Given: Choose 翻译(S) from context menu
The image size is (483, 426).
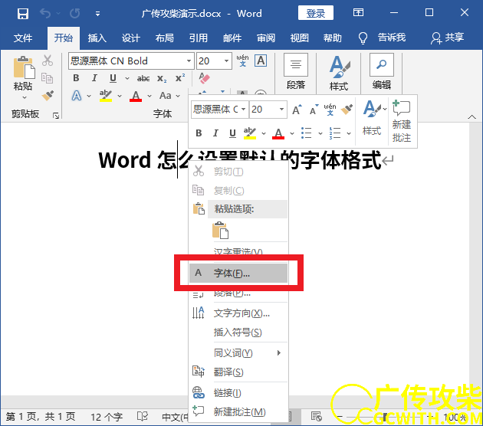Looking at the screenshot, I should 238,372.
